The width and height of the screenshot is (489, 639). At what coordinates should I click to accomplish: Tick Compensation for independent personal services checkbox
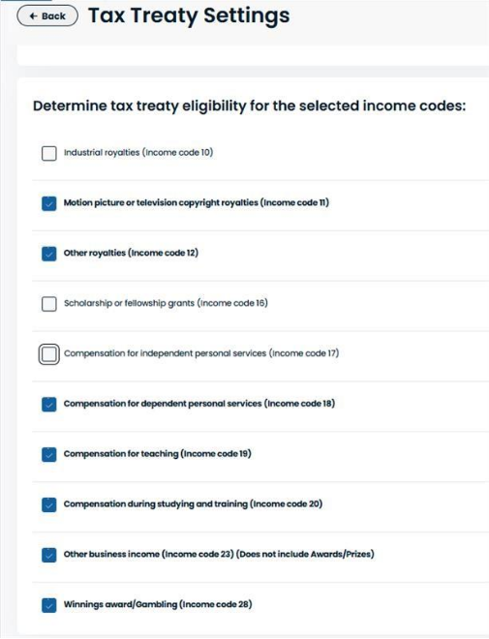click(48, 354)
